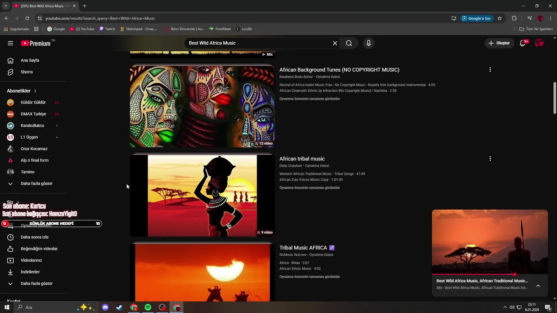Screen dimensions: 557x313
Task: Open Delip Chauhan channel link
Action: point(290,166)
